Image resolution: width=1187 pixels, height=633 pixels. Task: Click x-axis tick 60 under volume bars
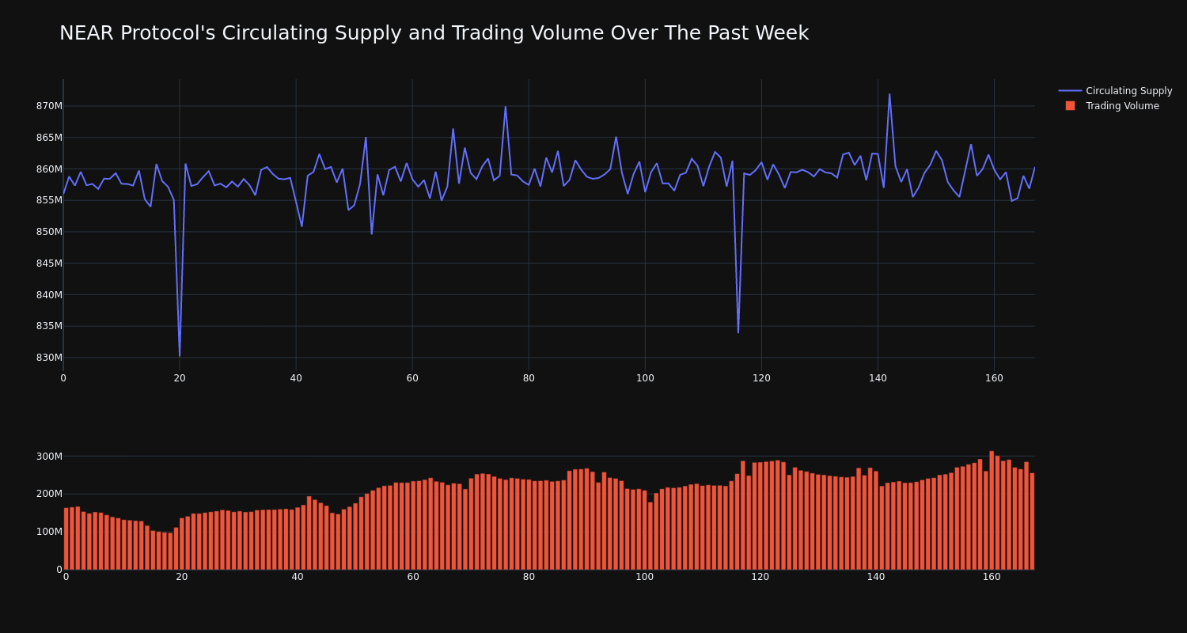pos(413,577)
